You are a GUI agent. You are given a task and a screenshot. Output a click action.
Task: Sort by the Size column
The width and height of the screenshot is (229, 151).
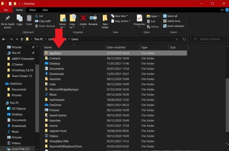178,47
